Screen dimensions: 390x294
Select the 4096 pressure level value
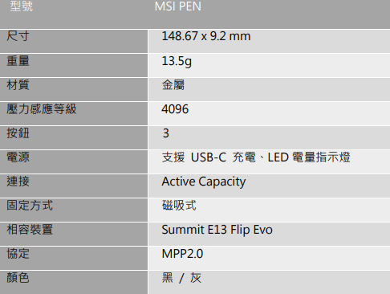pos(175,109)
